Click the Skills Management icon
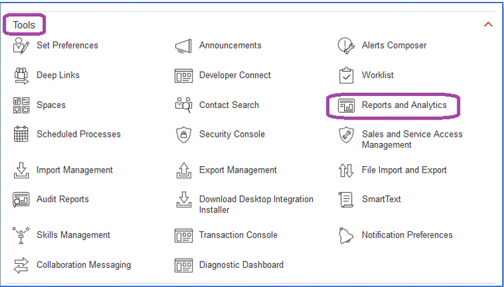The width and height of the screenshot is (504, 287). click(x=21, y=235)
